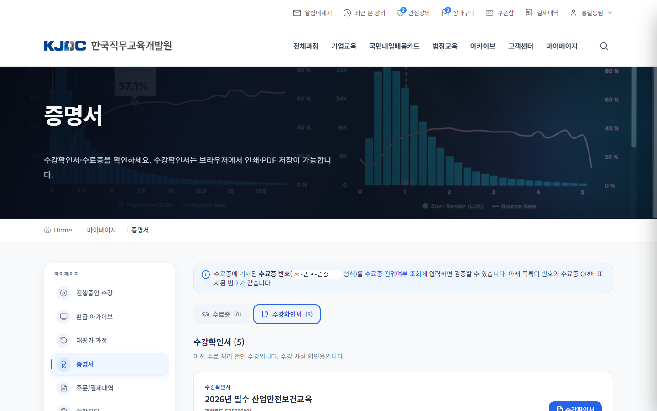Open the 기업교육 menu
Screen dimensions: 657x411
[x=344, y=46]
